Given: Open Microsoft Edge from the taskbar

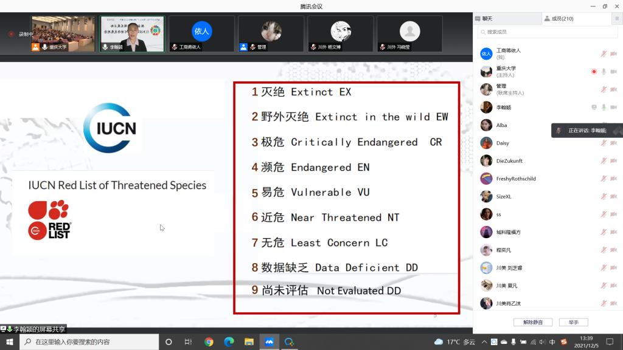Looking at the screenshot, I should [x=229, y=341].
